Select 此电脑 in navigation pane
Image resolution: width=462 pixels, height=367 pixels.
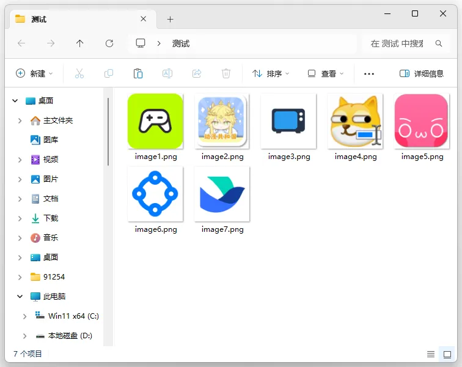pos(48,297)
